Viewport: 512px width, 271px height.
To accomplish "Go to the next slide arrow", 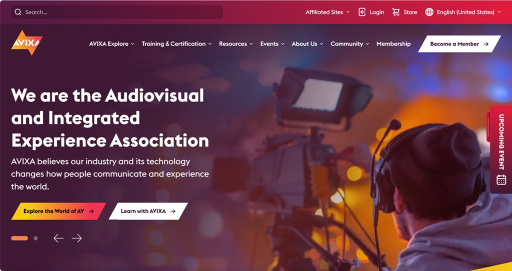I will [x=76, y=238].
